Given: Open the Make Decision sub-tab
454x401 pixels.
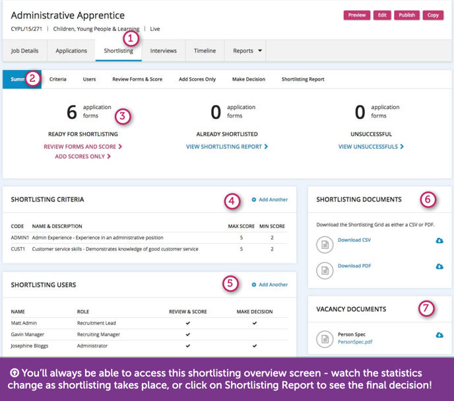Looking at the screenshot, I should tap(248, 79).
